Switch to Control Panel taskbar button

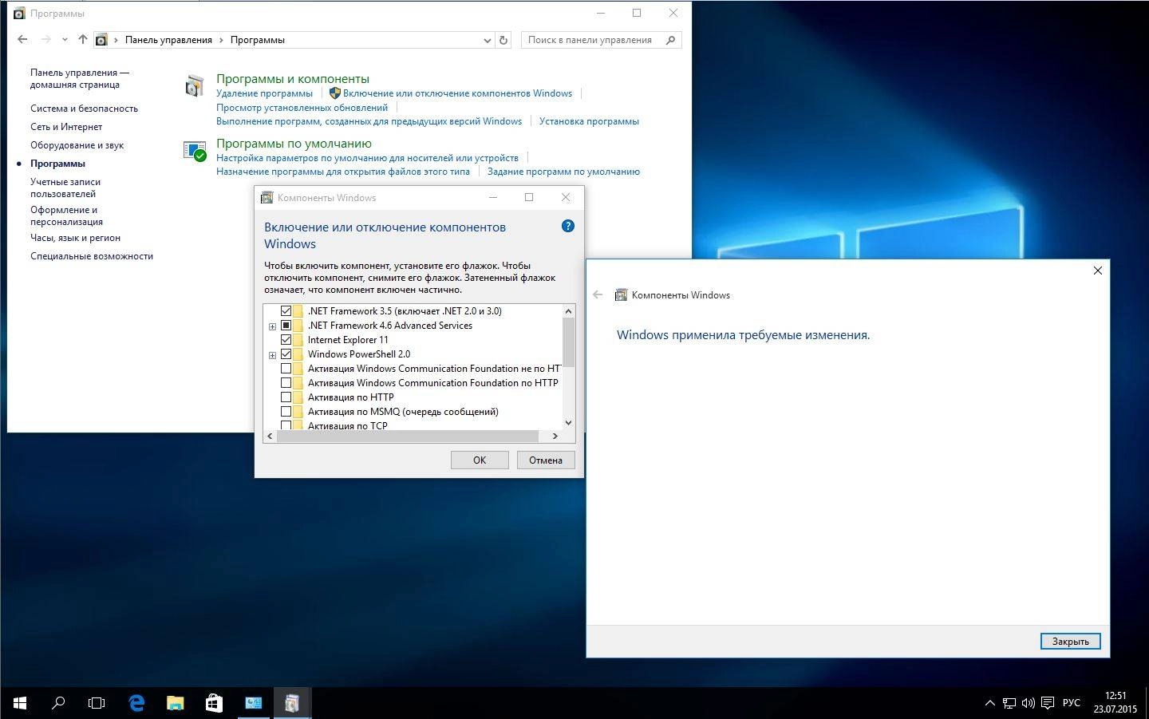click(x=254, y=703)
